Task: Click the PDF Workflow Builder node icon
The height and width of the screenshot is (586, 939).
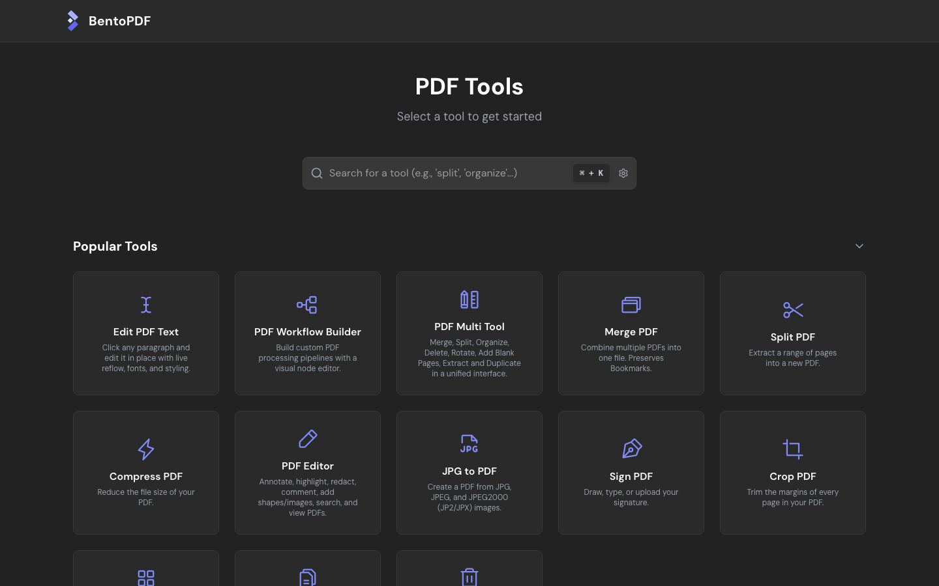Action: point(307,305)
